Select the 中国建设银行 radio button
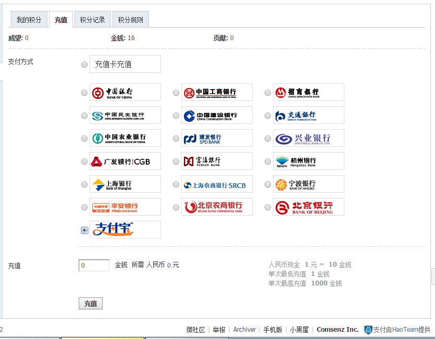Screen dimensions: 435x339 [176, 116]
